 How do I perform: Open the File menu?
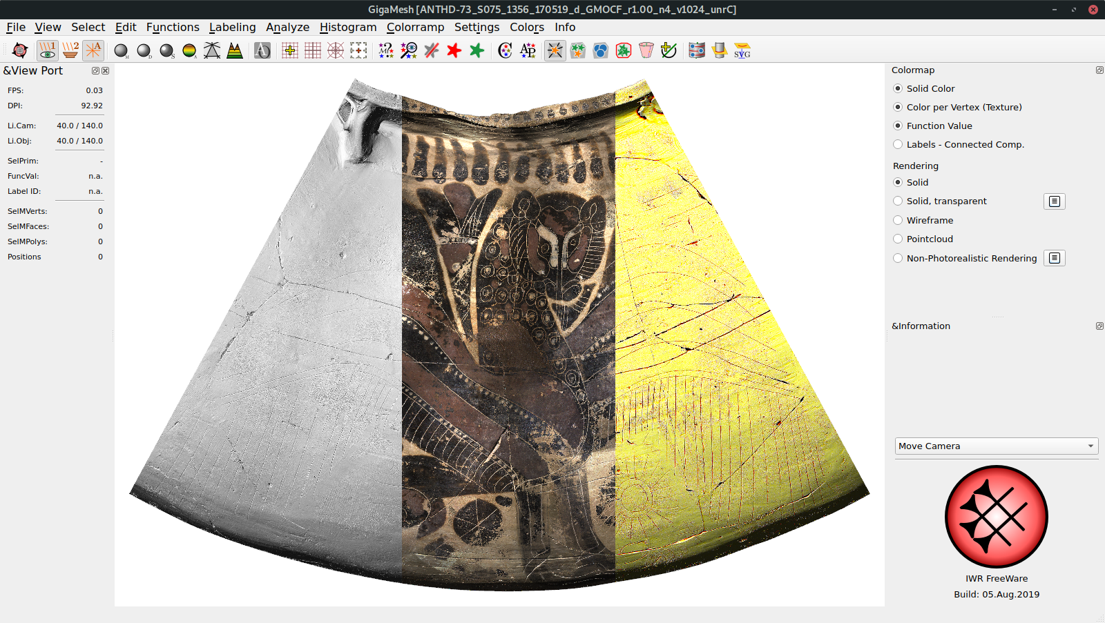[16, 27]
